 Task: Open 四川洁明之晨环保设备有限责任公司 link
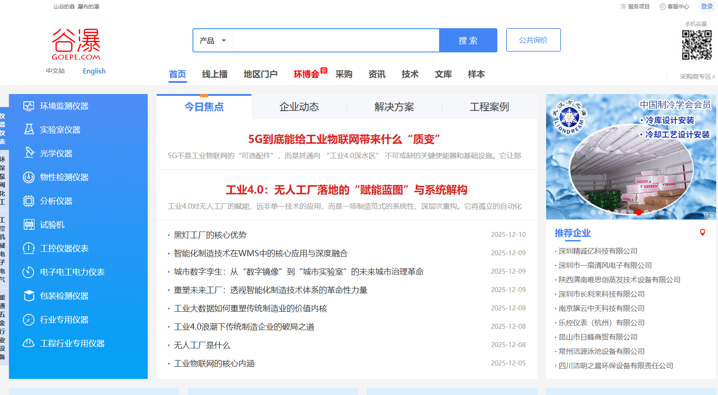tap(616, 366)
